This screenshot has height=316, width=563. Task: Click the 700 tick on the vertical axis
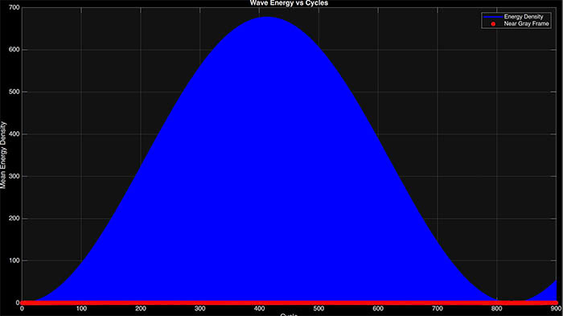tap(14, 7)
